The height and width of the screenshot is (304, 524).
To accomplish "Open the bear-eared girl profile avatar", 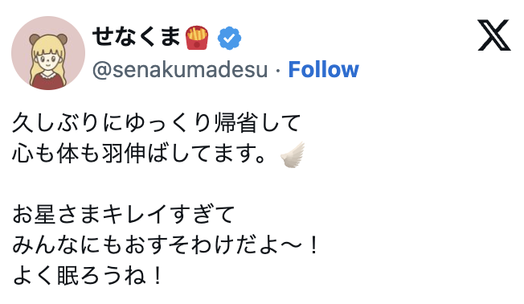I will [48, 53].
